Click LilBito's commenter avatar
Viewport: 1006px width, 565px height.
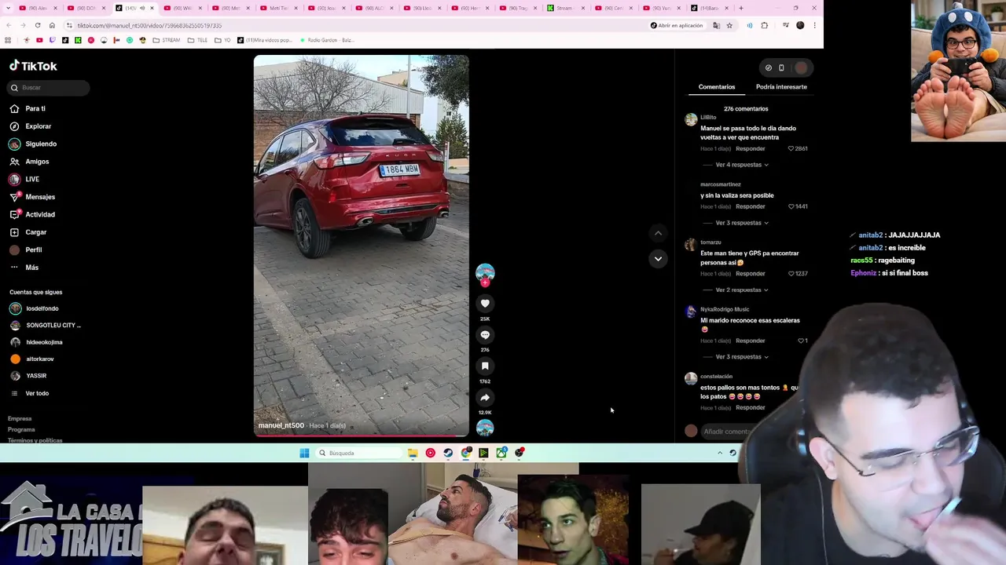point(691,120)
